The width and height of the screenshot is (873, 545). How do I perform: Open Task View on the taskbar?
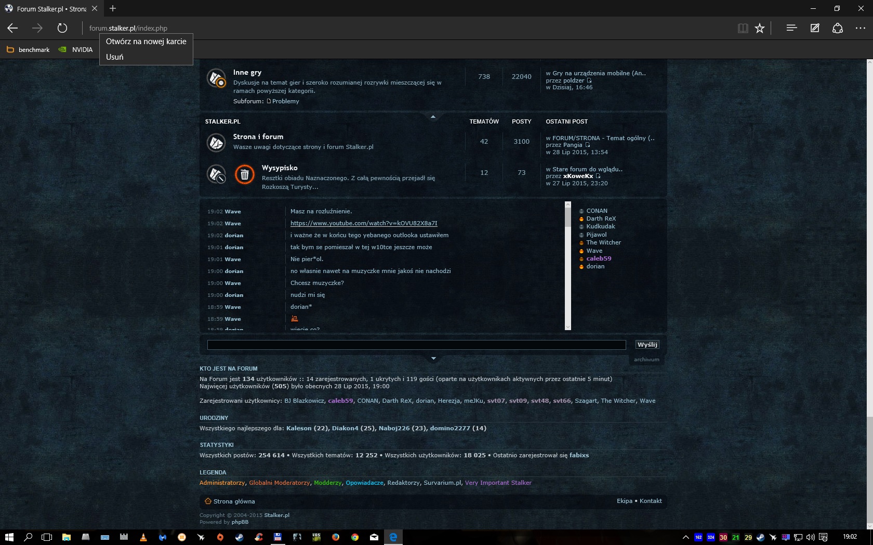coord(47,537)
